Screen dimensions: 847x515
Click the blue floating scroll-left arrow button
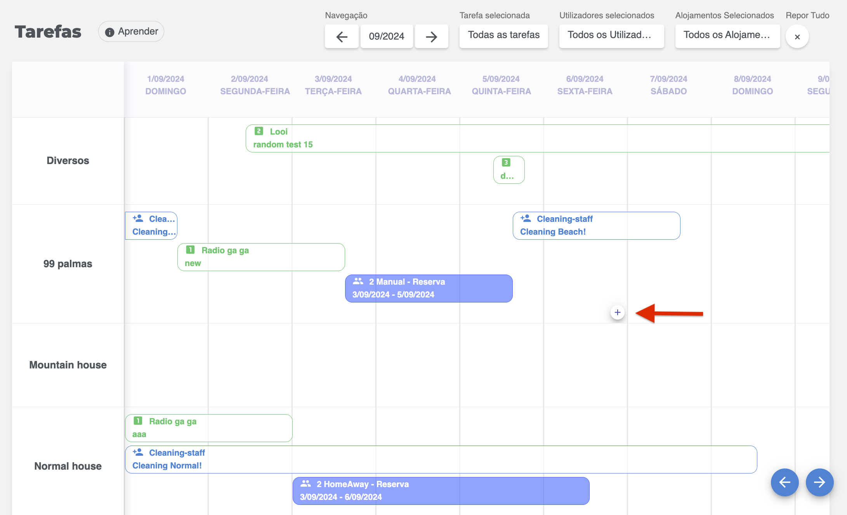click(785, 482)
